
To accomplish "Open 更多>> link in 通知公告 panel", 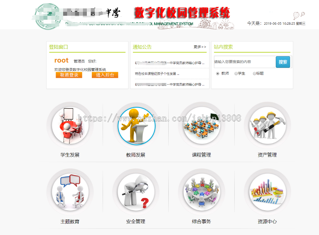I will (x=200, y=47).
